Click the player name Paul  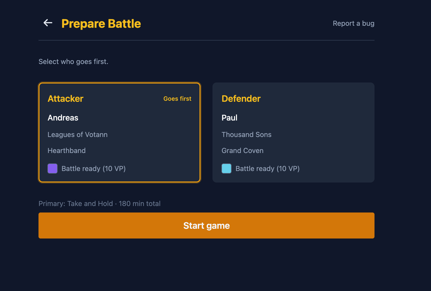229,117
